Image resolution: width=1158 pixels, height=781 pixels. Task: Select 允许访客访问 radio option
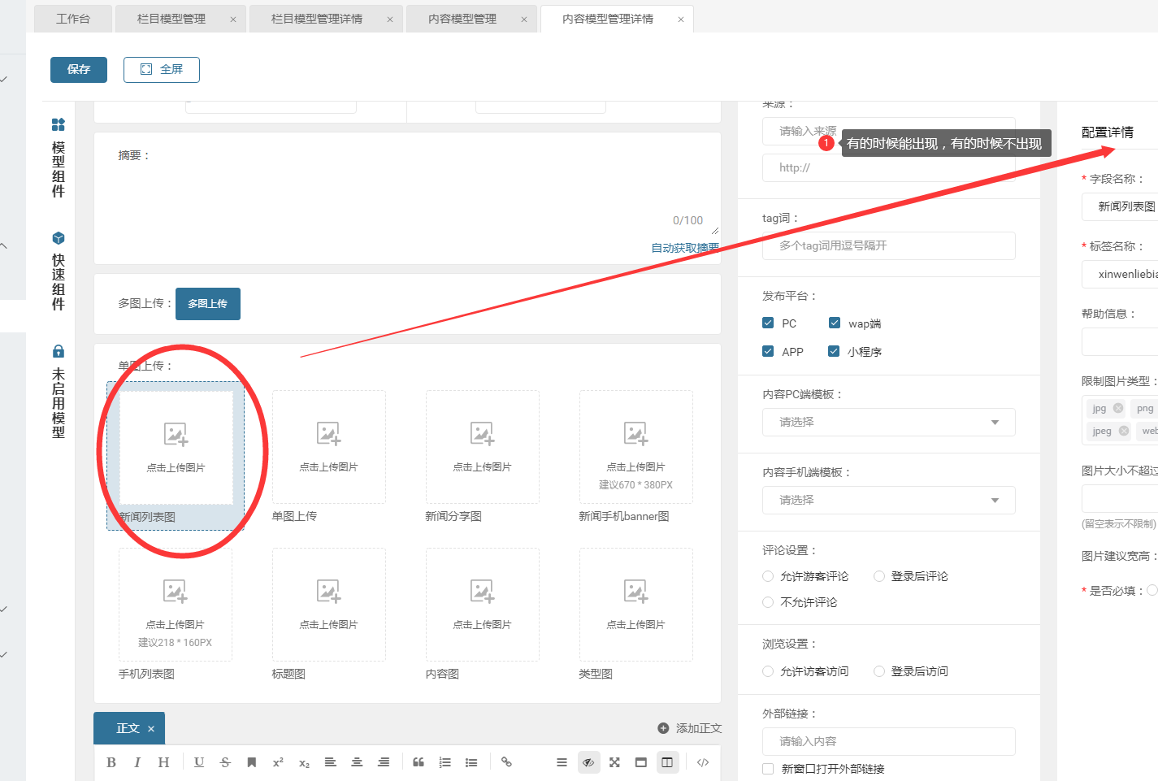(768, 671)
